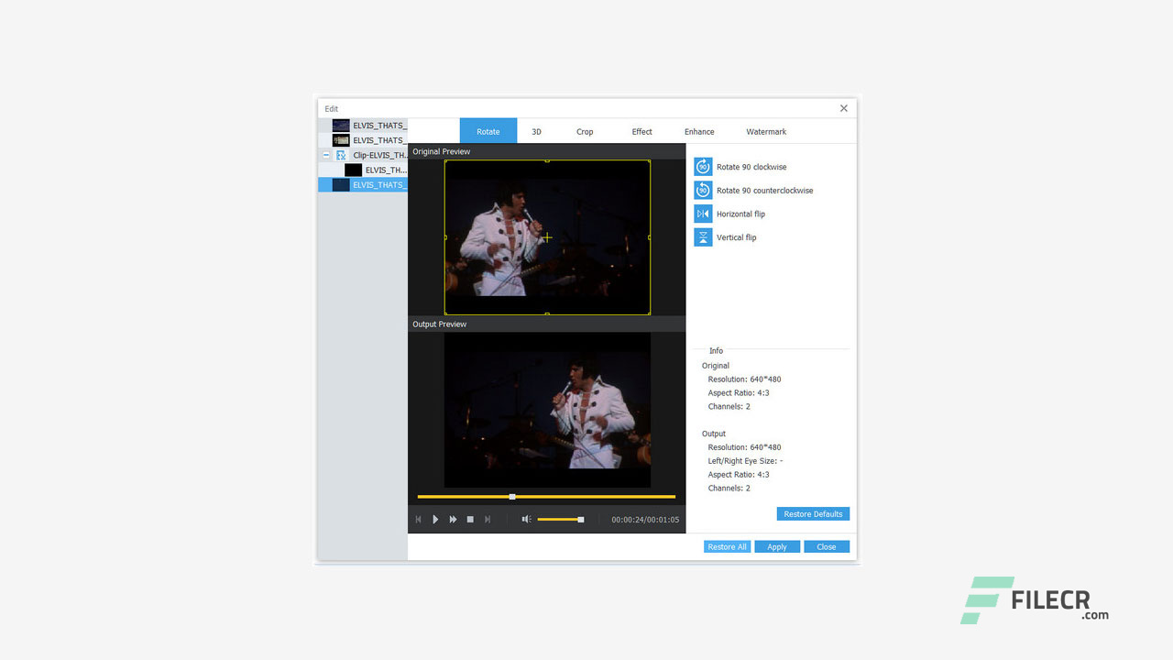Apply the Vertical flip icon

point(703,237)
